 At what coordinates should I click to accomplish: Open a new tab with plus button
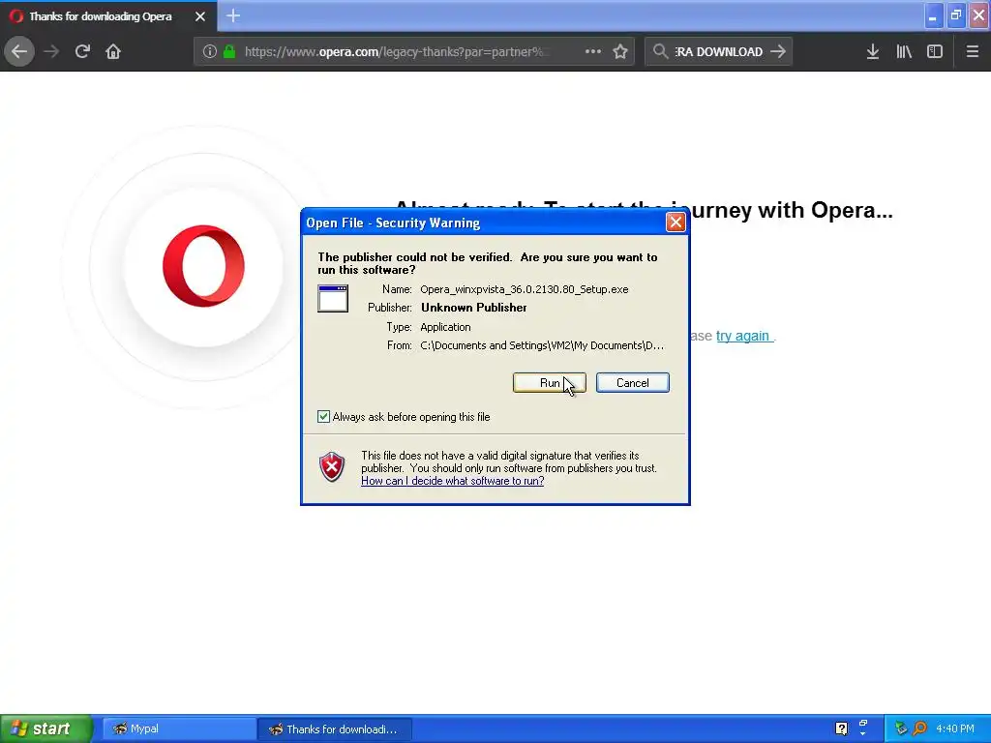point(233,15)
